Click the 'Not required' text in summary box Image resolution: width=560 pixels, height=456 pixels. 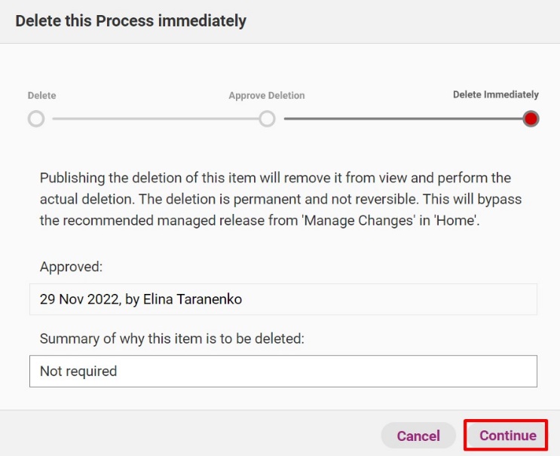point(78,372)
